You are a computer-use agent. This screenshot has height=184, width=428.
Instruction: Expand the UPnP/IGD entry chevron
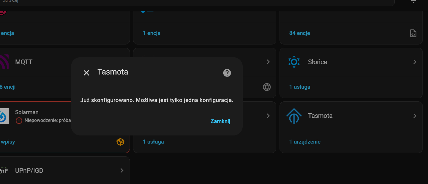tap(122, 170)
